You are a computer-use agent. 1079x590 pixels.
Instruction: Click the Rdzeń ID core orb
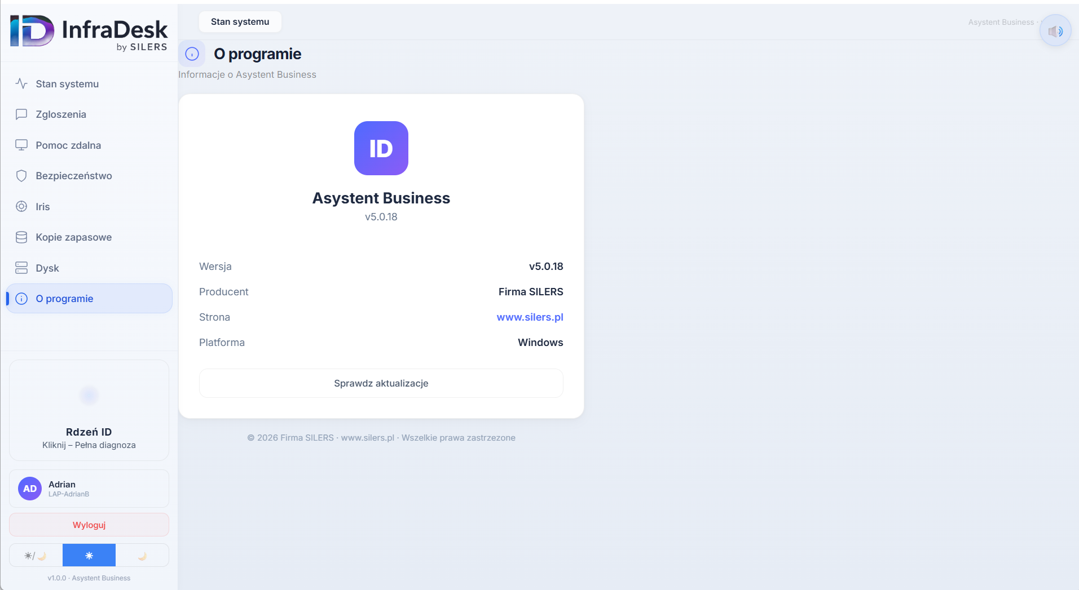89,396
